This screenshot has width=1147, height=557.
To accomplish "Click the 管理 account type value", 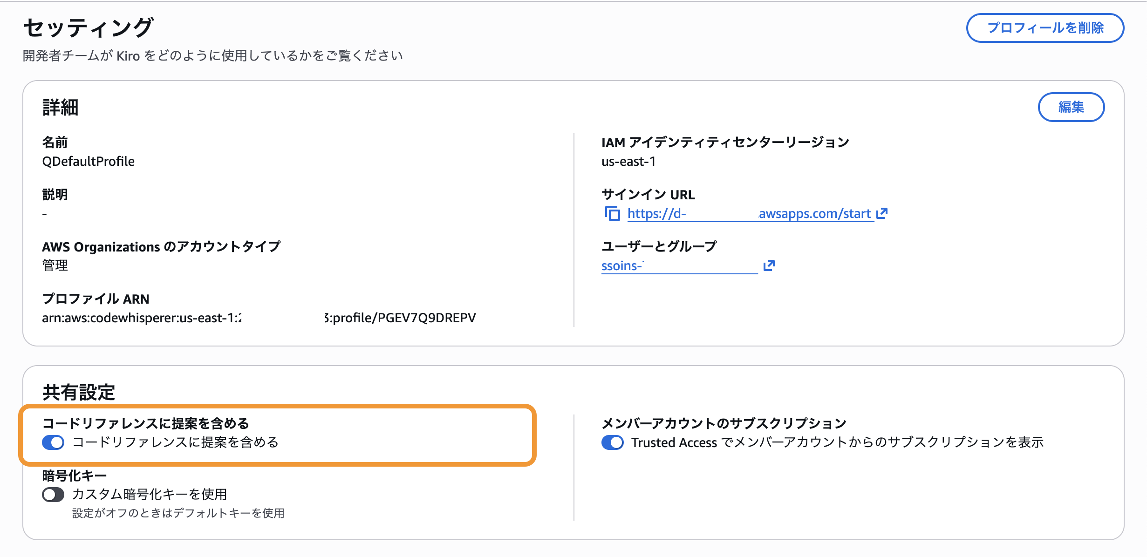I will pyautogui.click(x=55, y=265).
